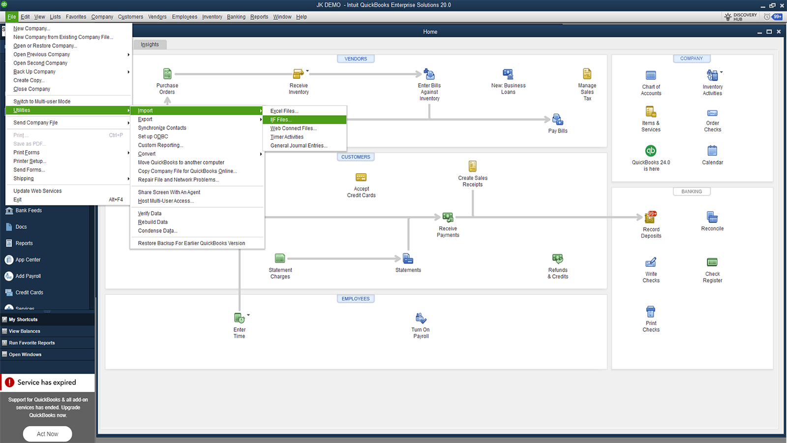Expand the Convert submenu
The width and height of the screenshot is (787, 443).
coord(147,154)
